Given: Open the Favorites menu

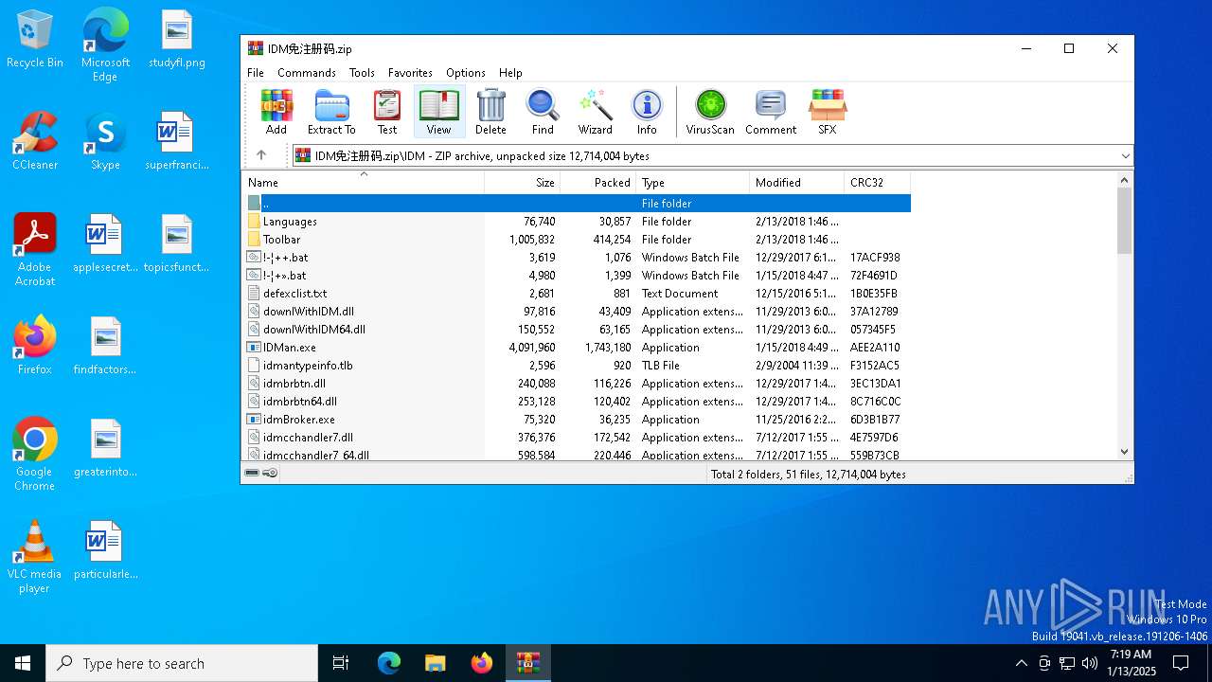Looking at the screenshot, I should (x=410, y=73).
